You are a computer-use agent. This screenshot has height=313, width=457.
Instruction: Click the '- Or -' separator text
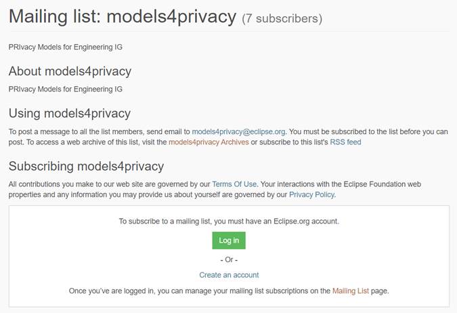pos(229,259)
